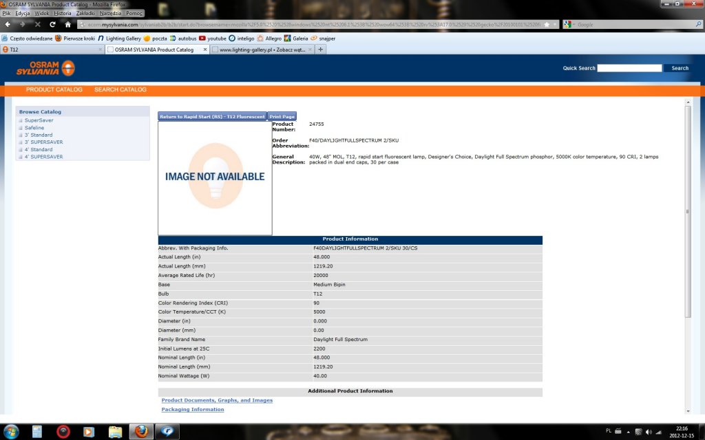Open the Windows Start button

[11, 432]
